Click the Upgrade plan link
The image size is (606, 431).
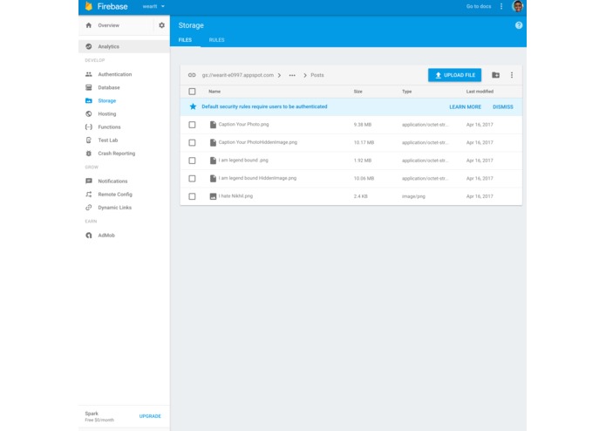pos(150,416)
